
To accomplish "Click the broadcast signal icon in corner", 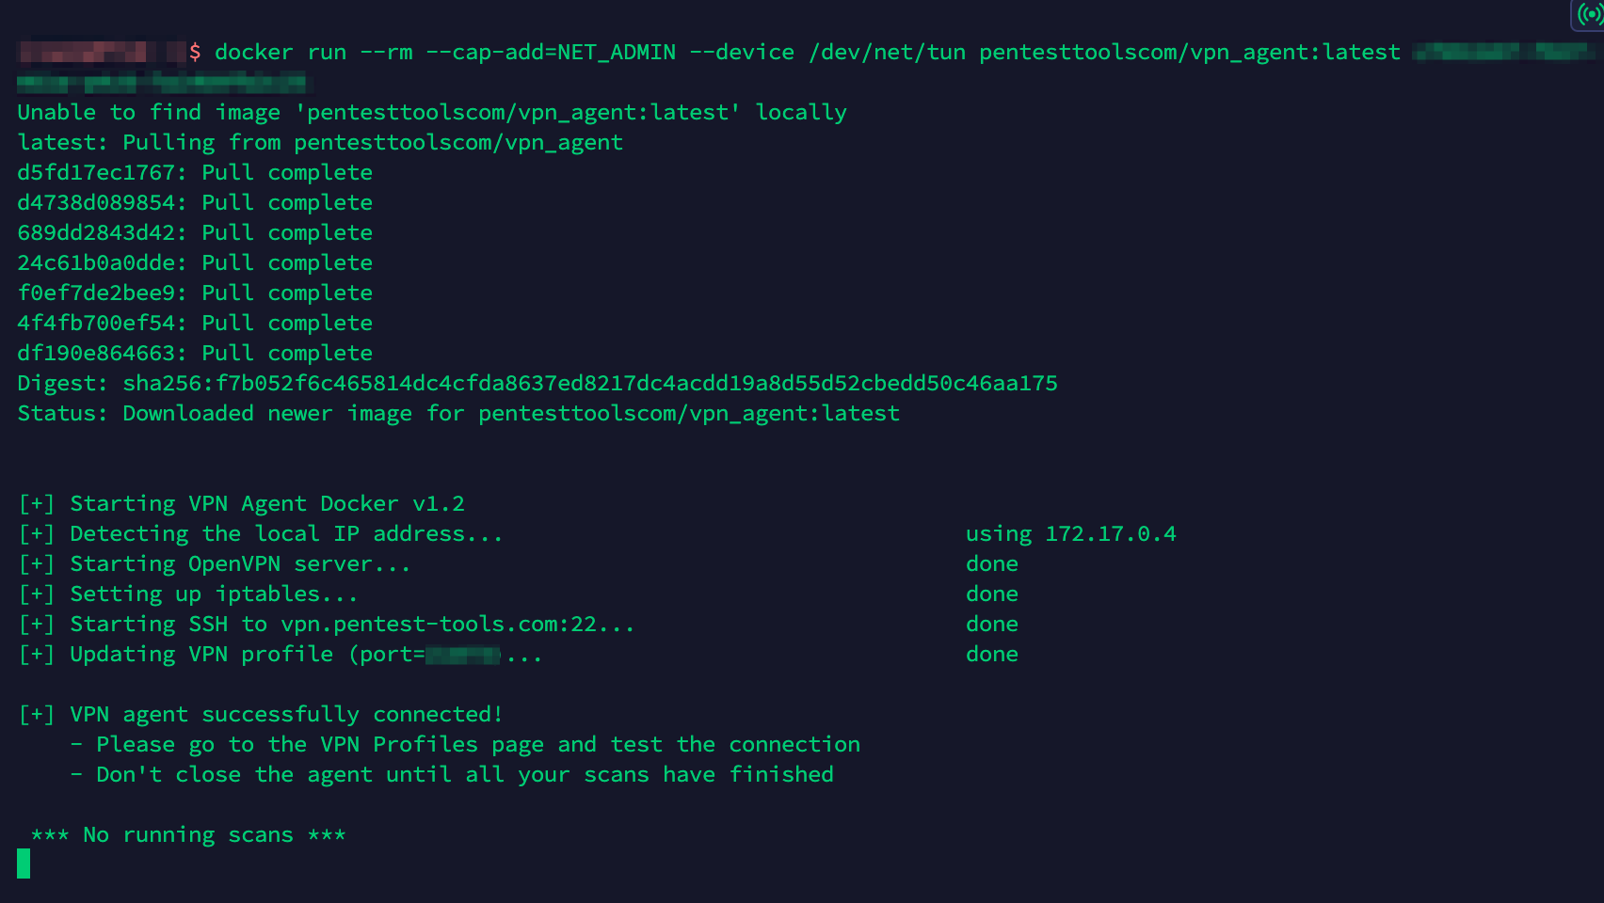I will (x=1590, y=14).
